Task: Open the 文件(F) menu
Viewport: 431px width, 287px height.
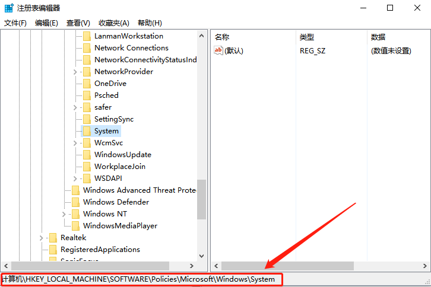Action: click(x=15, y=23)
